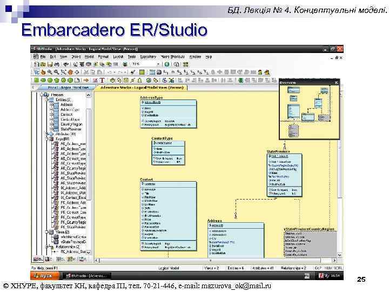The height and width of the screenshot is (292, 389).
Task: Collapse the Relationships tree node
Action: 47,247
